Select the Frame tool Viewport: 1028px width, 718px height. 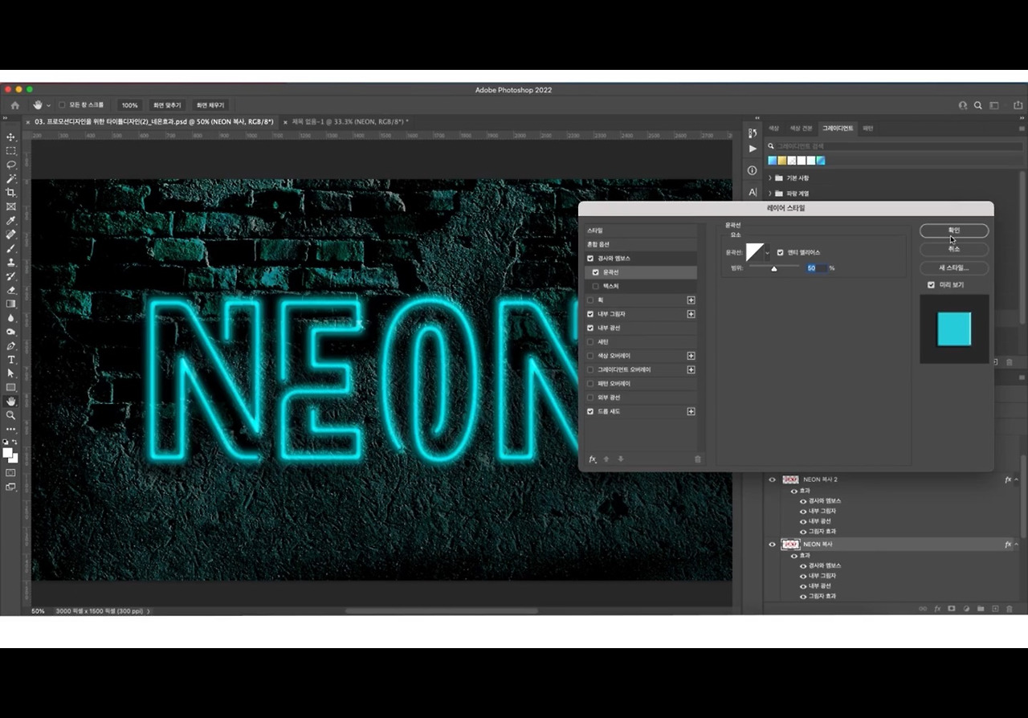point(11,206)
